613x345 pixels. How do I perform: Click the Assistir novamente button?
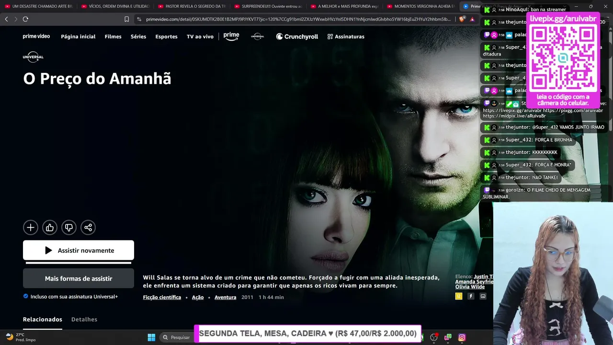point(79,250)
